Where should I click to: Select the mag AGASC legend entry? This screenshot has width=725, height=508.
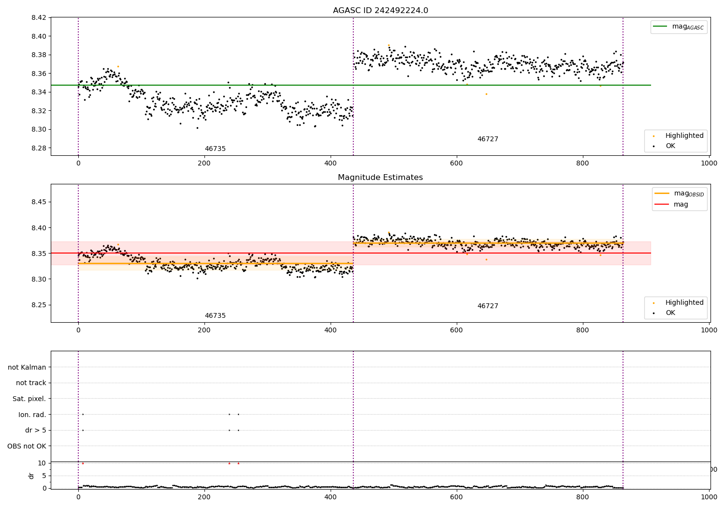(x=679, y=27)
